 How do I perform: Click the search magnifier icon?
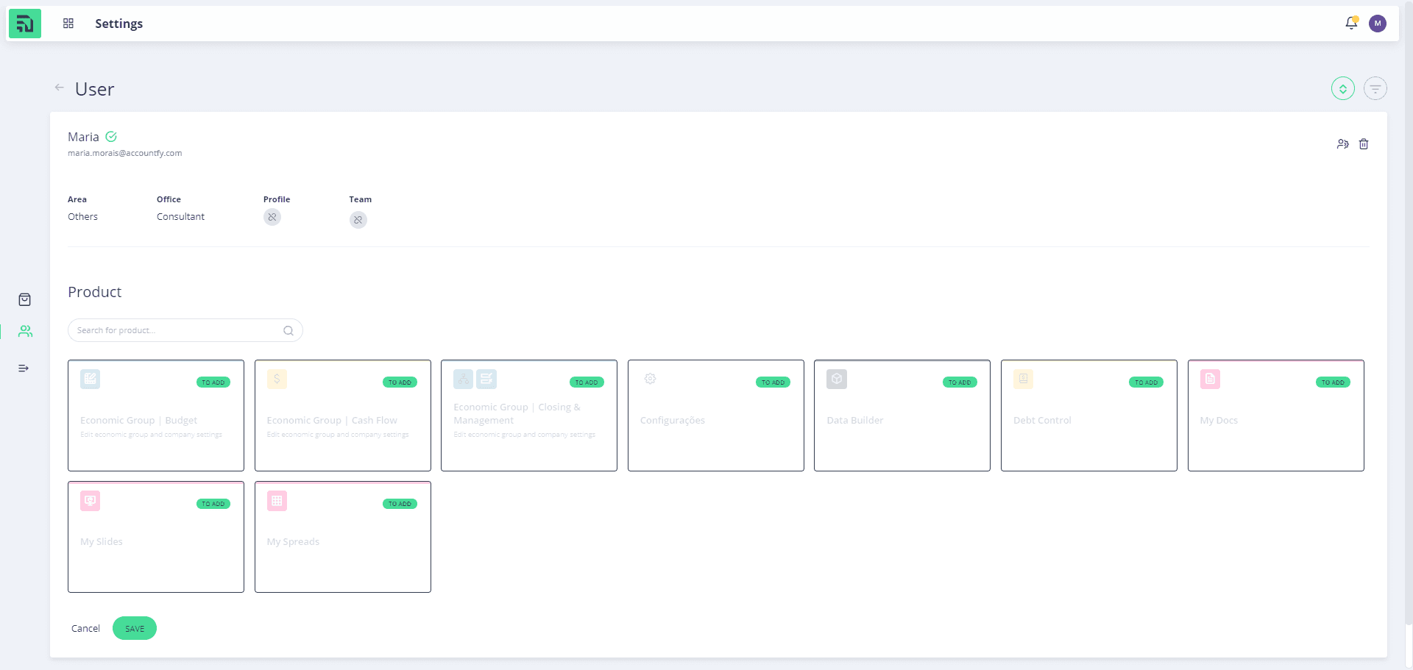click(288, 331)
